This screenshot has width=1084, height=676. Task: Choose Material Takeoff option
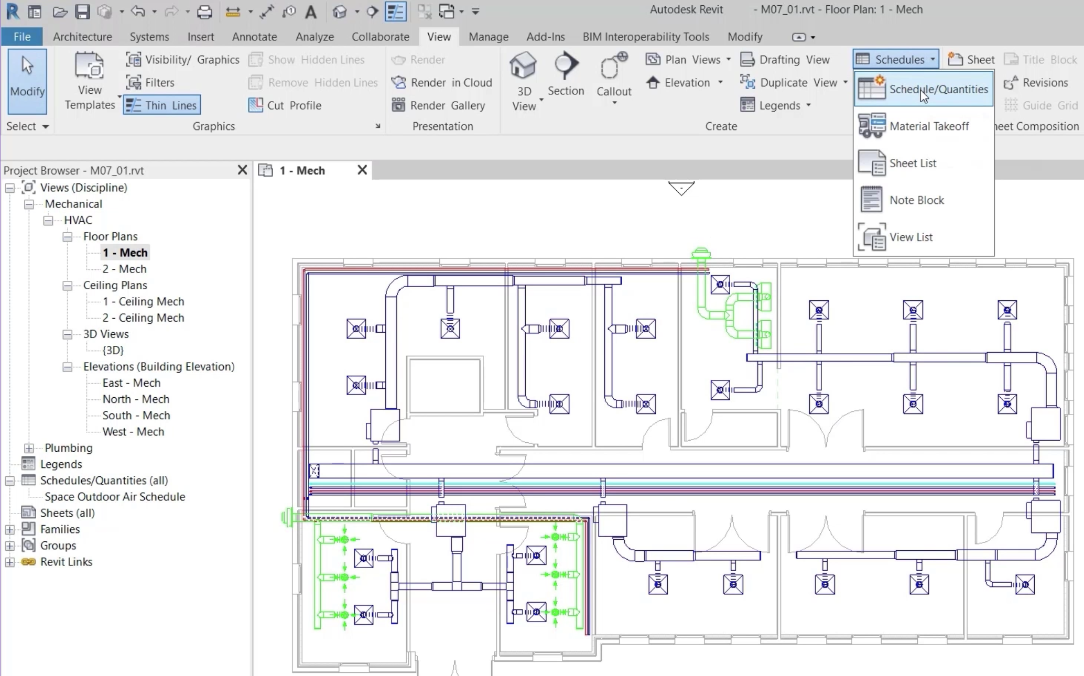[924, 126]
